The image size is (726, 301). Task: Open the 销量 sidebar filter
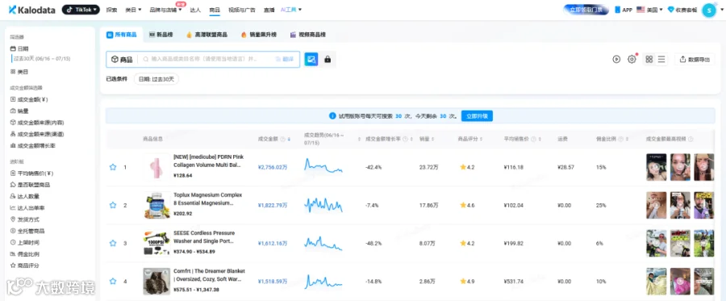(19, 111)
